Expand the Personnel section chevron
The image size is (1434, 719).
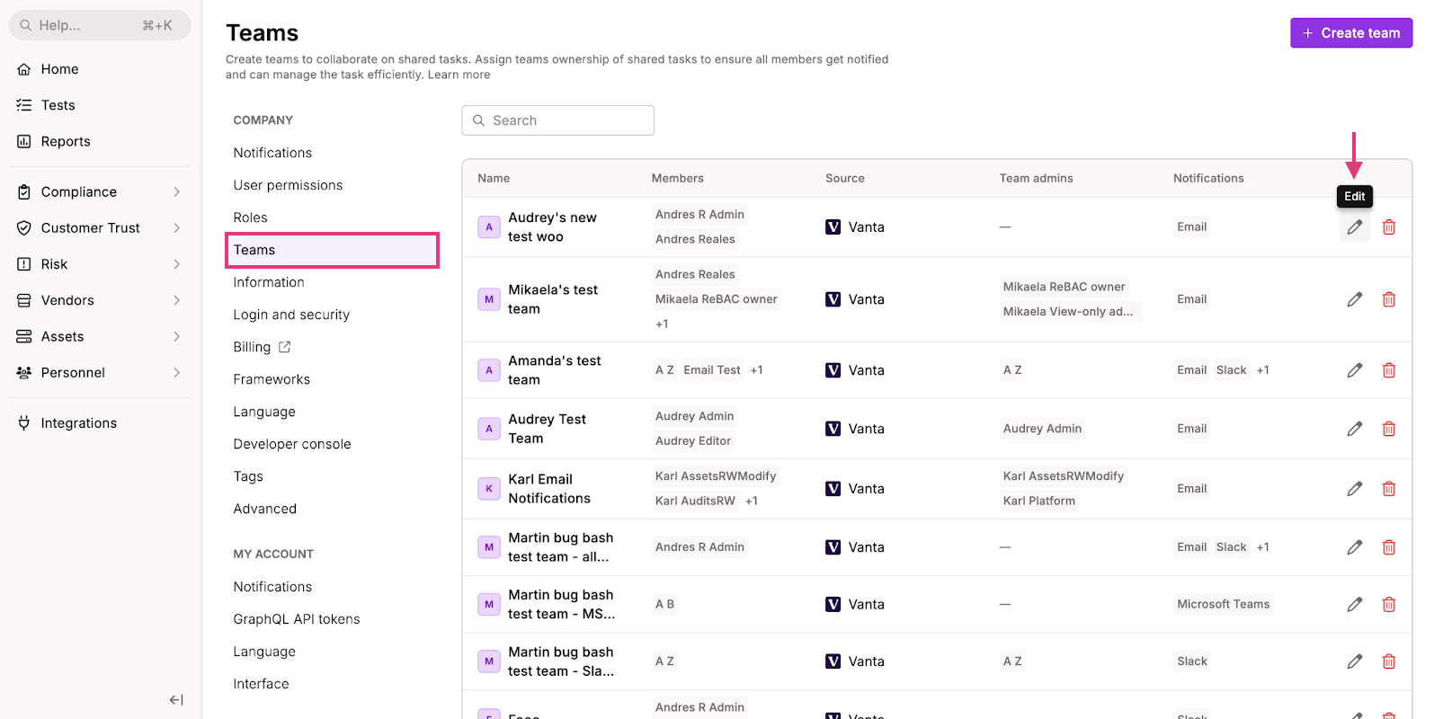point(176,372)
